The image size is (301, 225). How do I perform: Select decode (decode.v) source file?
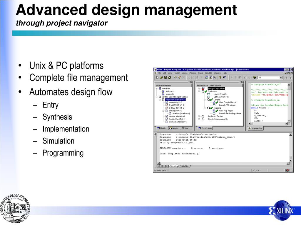(177, 116)
